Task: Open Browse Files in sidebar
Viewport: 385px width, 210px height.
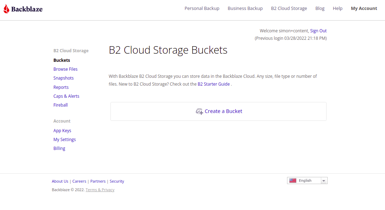Action: [66, 69]
